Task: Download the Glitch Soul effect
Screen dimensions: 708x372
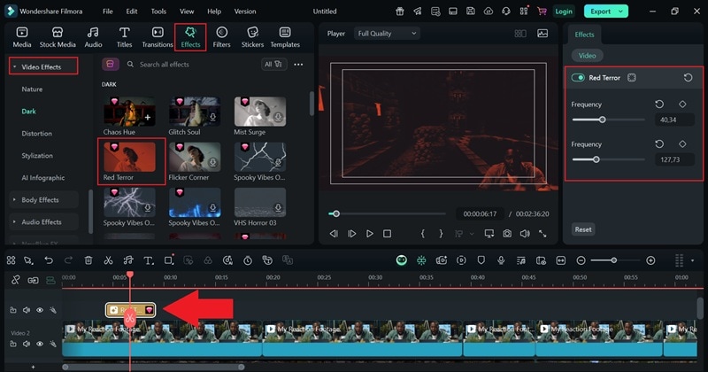Action: point(212,118)
